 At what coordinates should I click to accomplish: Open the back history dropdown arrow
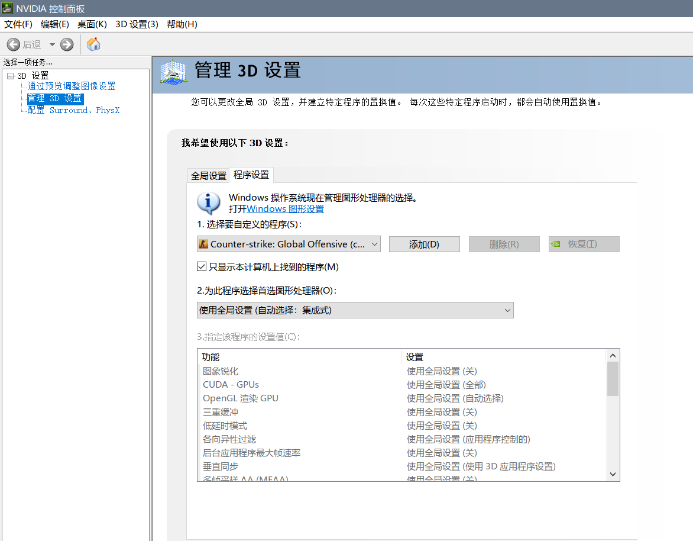52,44
